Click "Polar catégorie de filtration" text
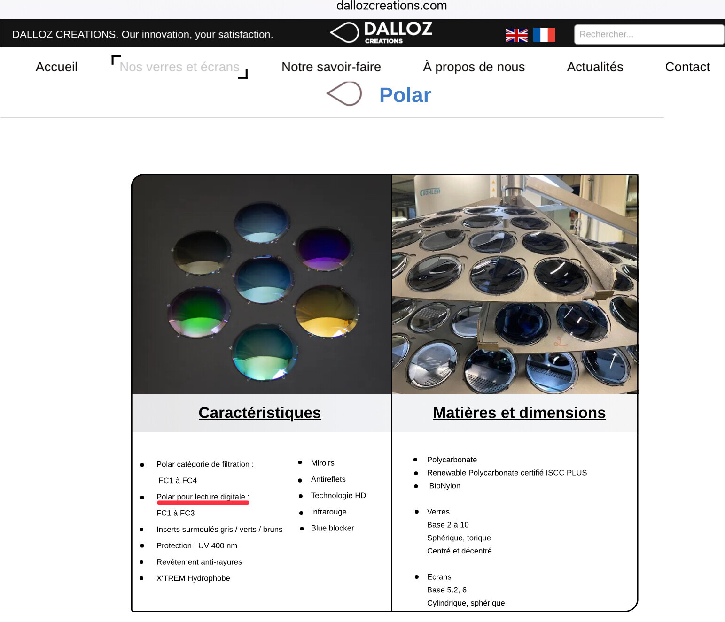The height and width of the screenshot is (622, 725). [205, 464]
